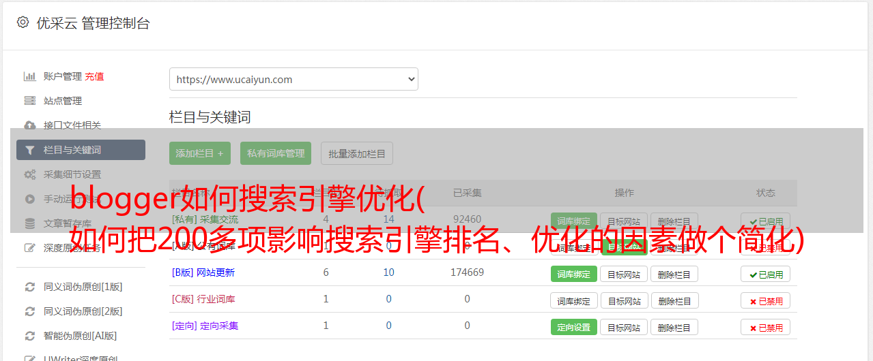
Task: Click 词库绑定 in the 采集交流 row
Action: 573,221
